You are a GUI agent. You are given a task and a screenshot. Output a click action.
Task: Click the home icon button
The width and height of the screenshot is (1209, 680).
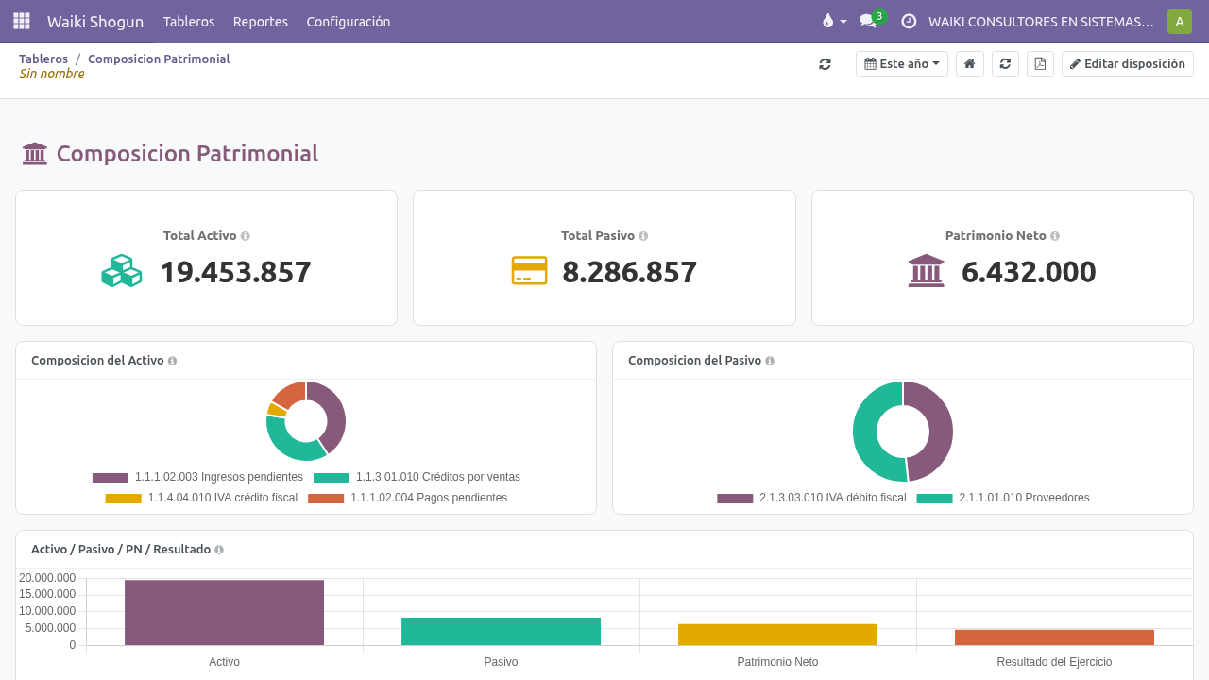pyautogui.click(x=969, y=64)
